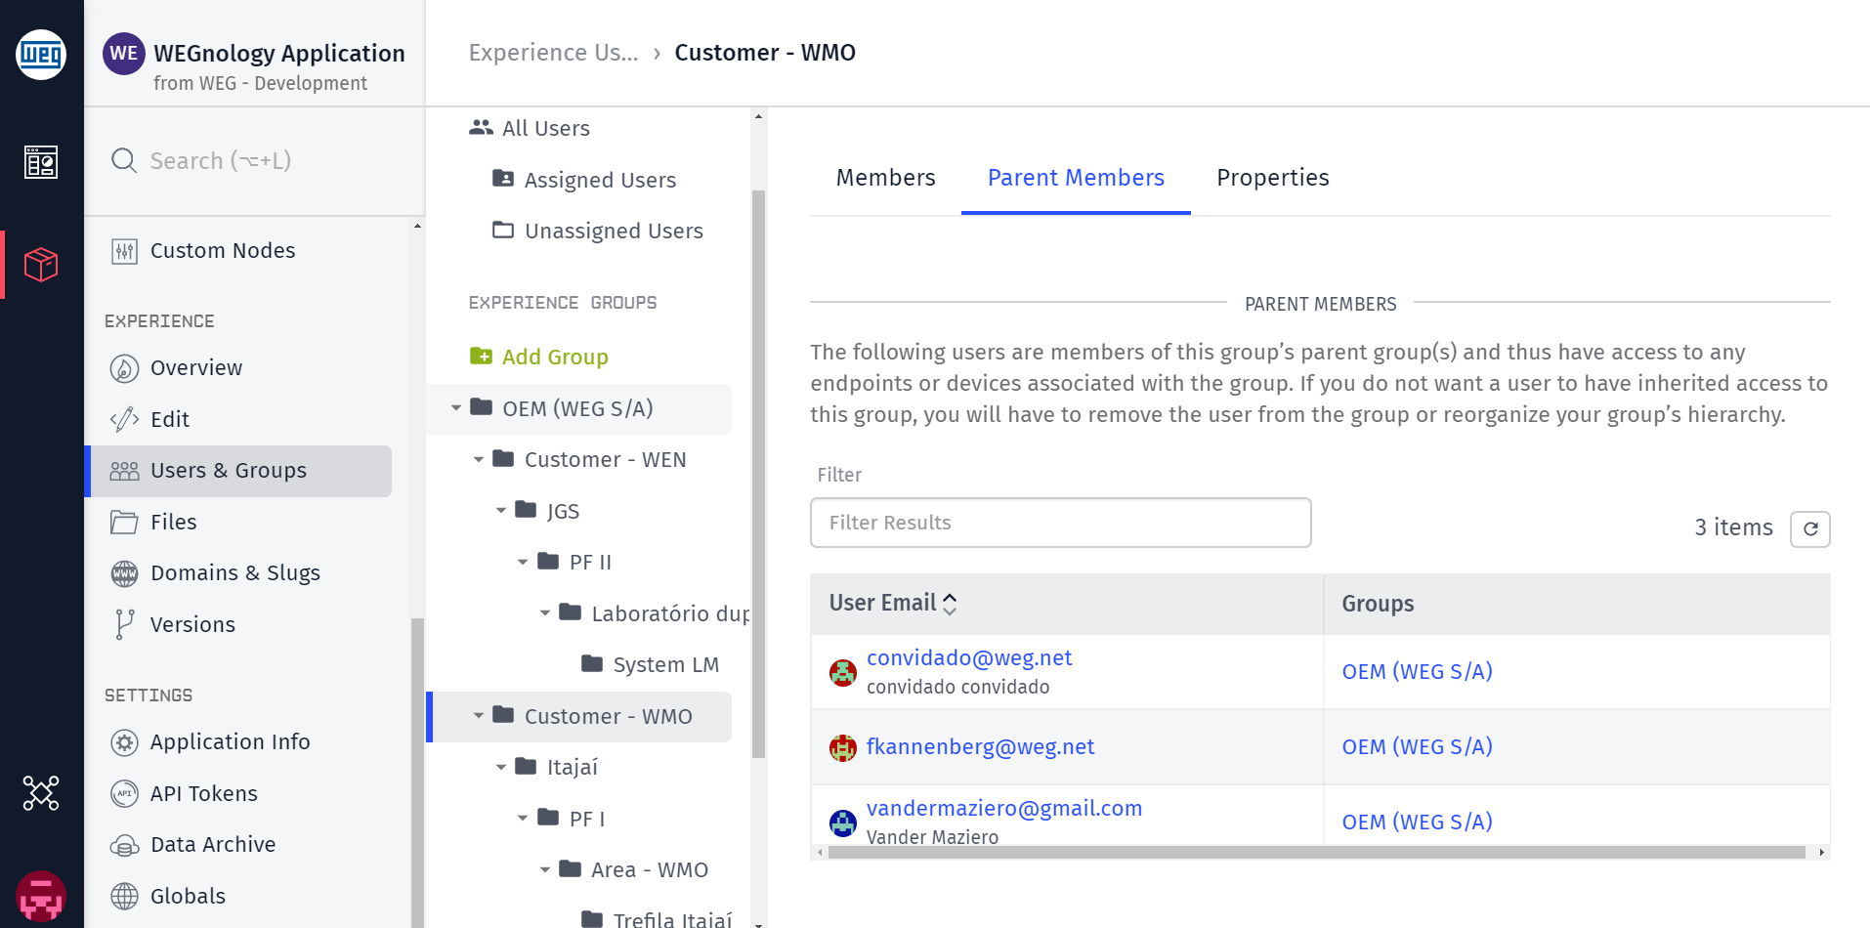Screen dimensions: 1870x928
Task: Collapse the Itajaí group
Action: [x=500, y=767]
